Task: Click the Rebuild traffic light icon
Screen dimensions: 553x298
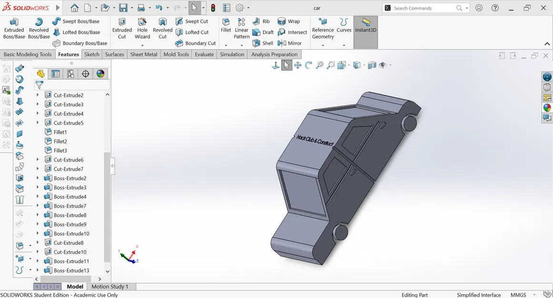Action: tap(212, 8)
